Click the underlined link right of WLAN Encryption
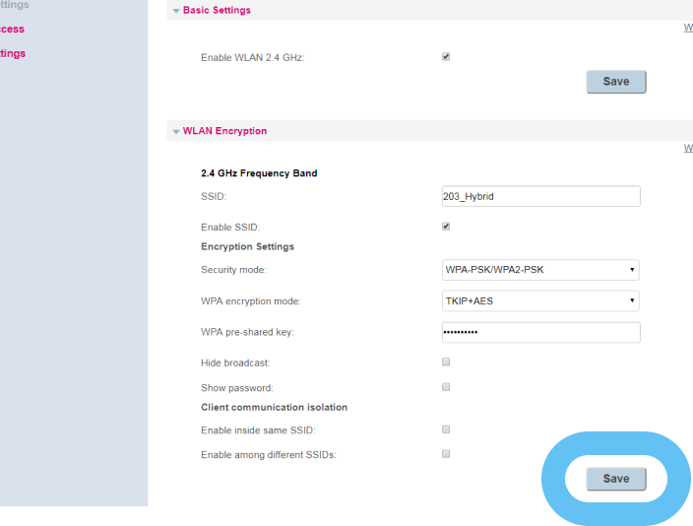This screenshot has height=526, width=693. pos(688,148)
